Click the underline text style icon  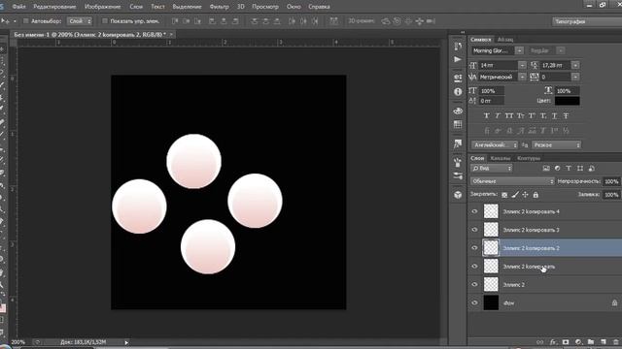click(555, 116)
